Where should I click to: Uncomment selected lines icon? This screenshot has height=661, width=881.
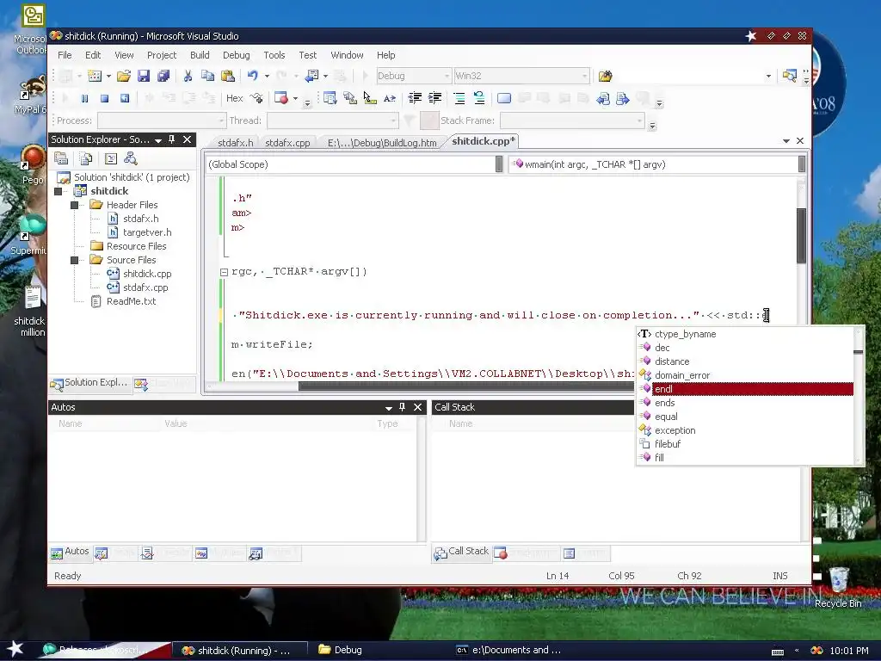click(479, 98)
